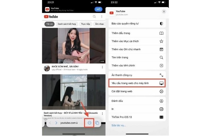
Task: Close the share sheet with X button
Action: tap(164, 12)
